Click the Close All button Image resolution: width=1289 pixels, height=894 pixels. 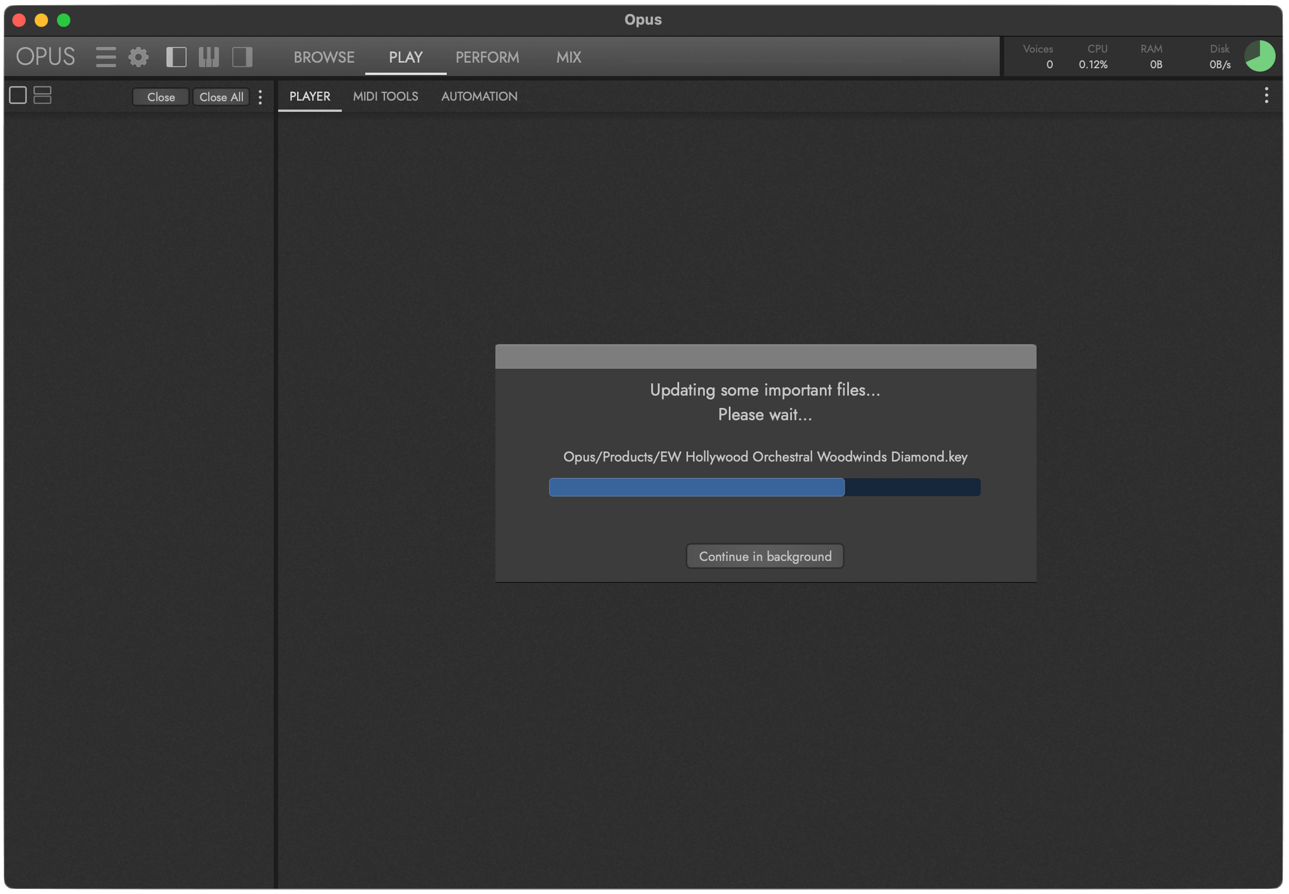222,97
